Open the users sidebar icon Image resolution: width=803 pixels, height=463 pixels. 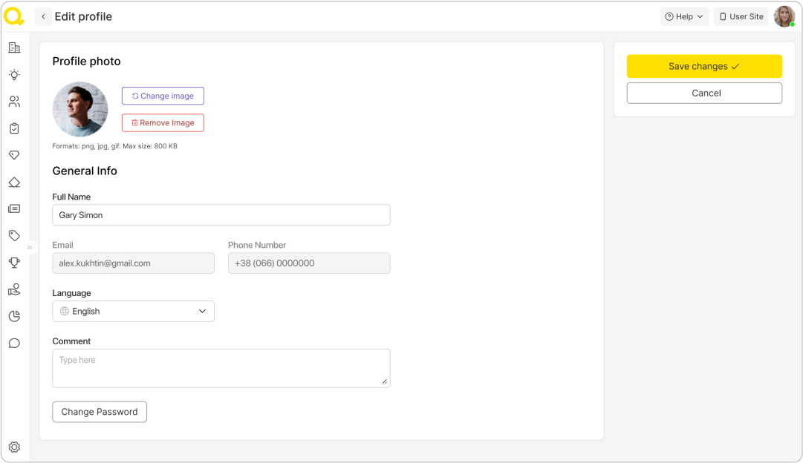(x=14, y=102)
